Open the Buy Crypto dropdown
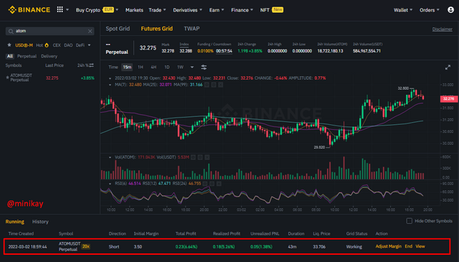 tap(97, 10)
